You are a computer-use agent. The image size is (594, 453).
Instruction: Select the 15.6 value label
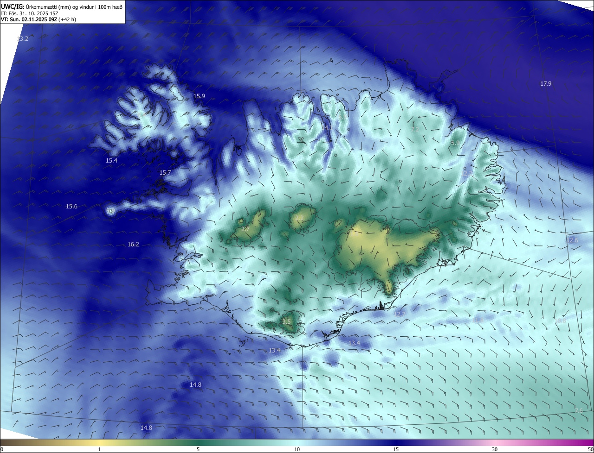pos(71,207)
